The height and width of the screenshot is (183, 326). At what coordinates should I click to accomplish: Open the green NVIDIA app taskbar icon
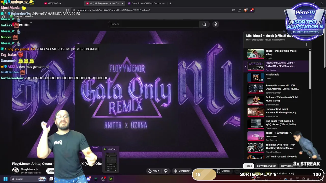[x=111, y=179]
